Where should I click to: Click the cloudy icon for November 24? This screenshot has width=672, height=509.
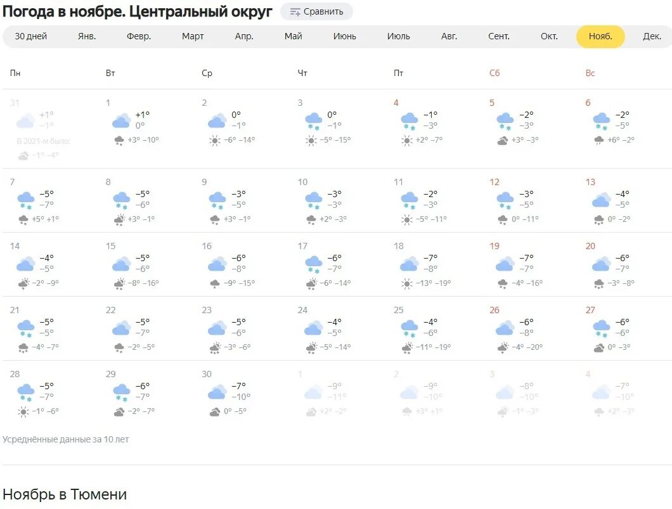click(x=313, y=328)
